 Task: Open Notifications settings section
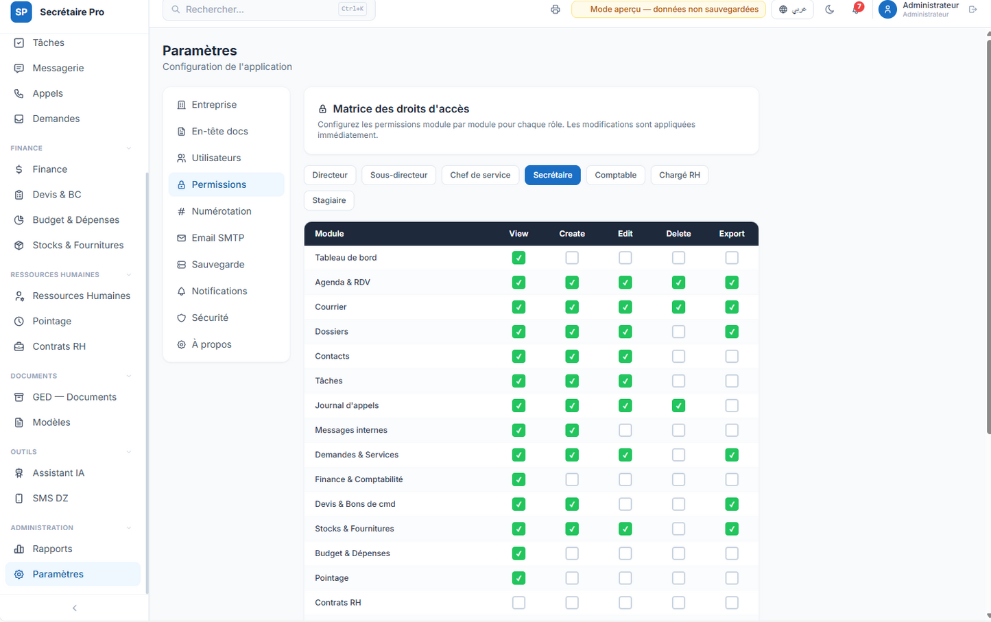click(226, 291)
